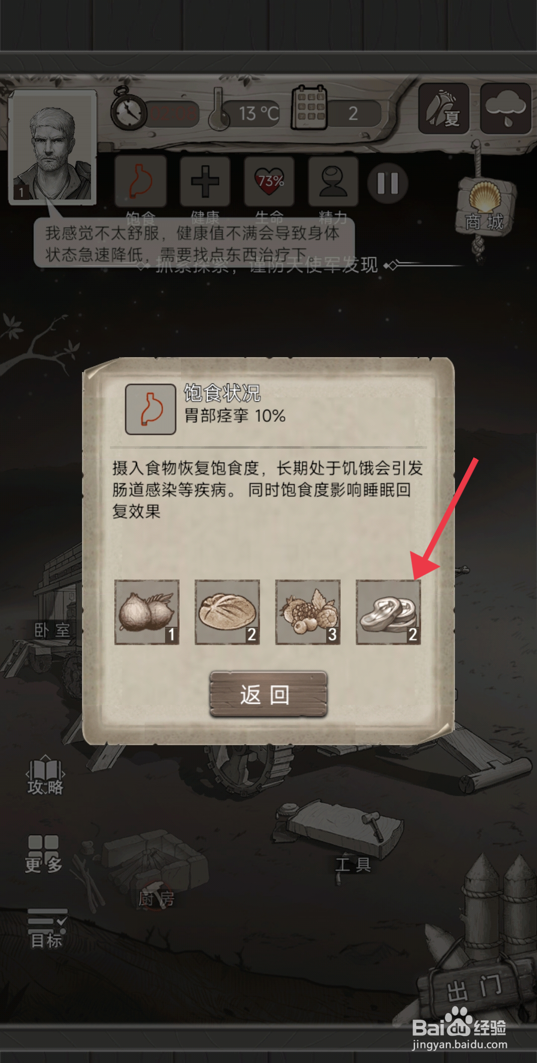Open the 健康 cross status icon

(x=205, y=181)
